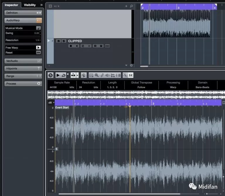225x196 pixels.
Task: Expand the Hitpoints section
Action: click(23, 69)
